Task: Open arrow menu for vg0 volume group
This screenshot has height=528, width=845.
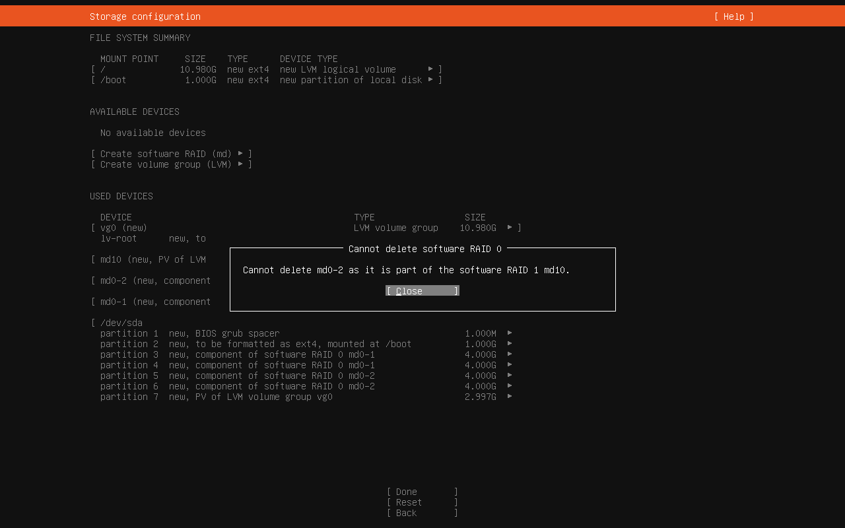Action: [x=510, y=228]
